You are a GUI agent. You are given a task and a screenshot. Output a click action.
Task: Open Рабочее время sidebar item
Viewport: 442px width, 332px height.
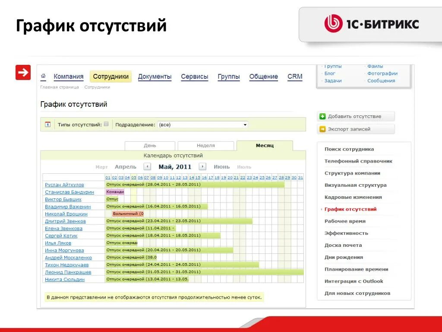tap(345, 221)
